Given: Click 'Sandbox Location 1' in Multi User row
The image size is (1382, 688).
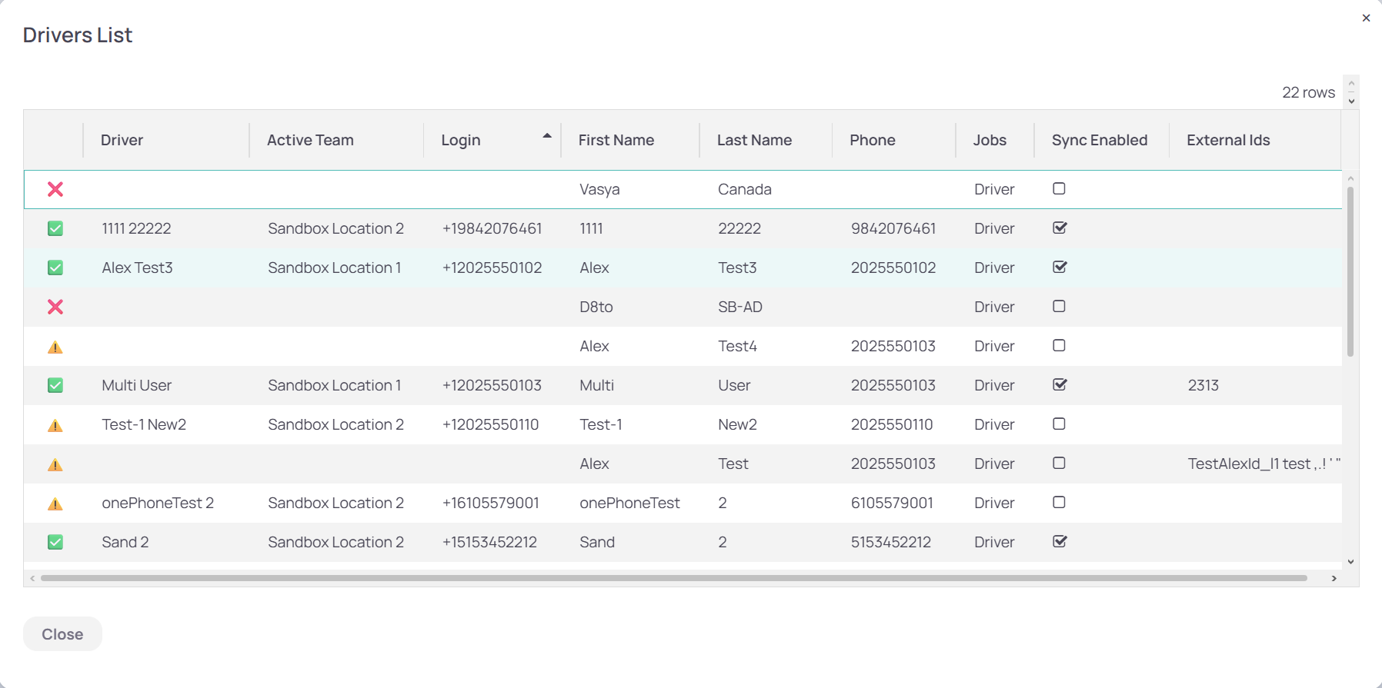Looking at the screenshot, I should coord(335,385).
